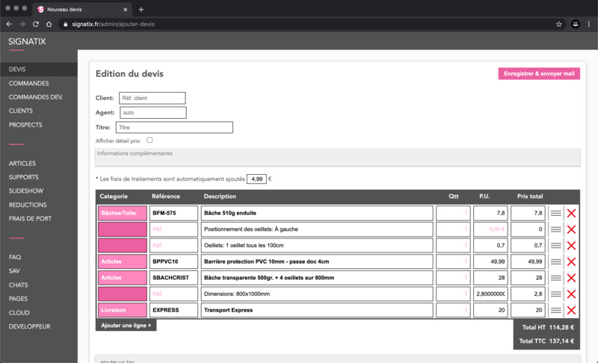Click drag handle of Dimensions 800x1000mm row
598x363 pixels.
[x=555, y=294]
